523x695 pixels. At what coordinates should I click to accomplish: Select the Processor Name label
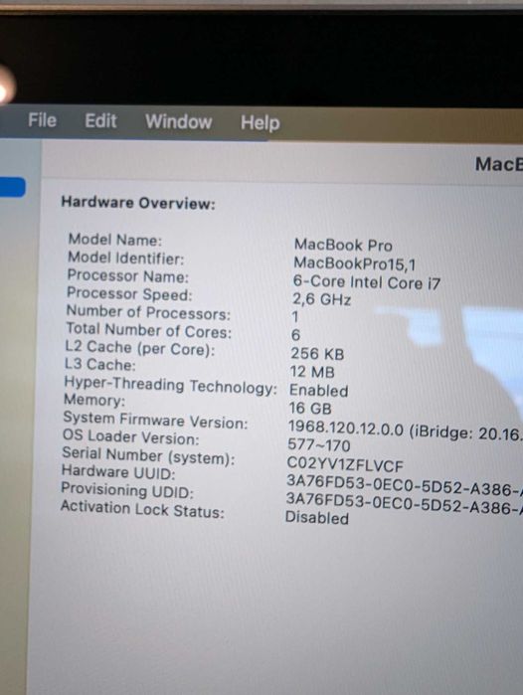pos(127,275)
